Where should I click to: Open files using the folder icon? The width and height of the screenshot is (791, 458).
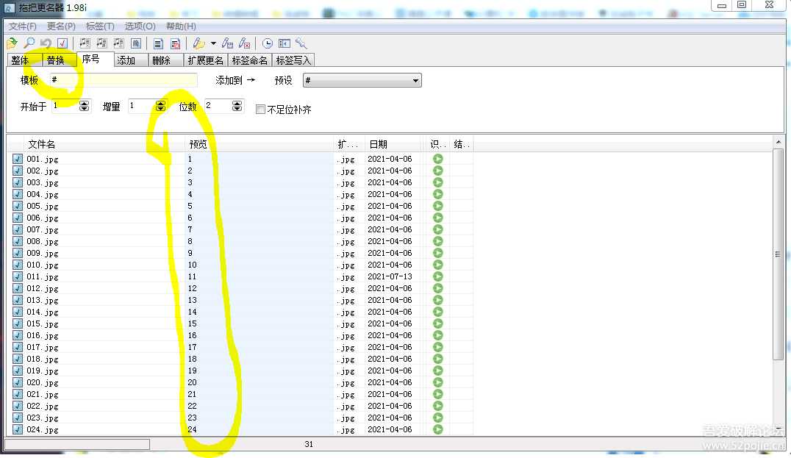tap(12, 43)
